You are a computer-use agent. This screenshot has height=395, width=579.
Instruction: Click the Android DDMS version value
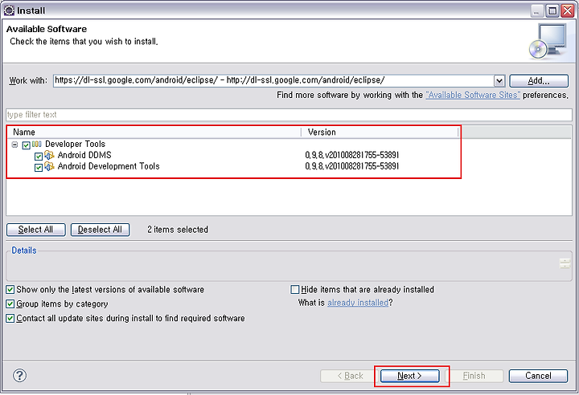[352, 155]
